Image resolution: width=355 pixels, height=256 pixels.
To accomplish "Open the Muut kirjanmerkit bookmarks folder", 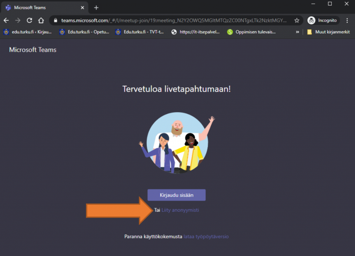I will [328, 32].
